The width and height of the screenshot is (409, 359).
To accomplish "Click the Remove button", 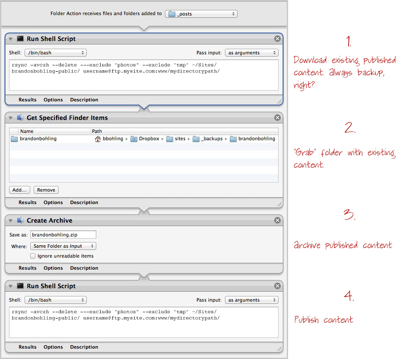I will click(x=46, y=190).
